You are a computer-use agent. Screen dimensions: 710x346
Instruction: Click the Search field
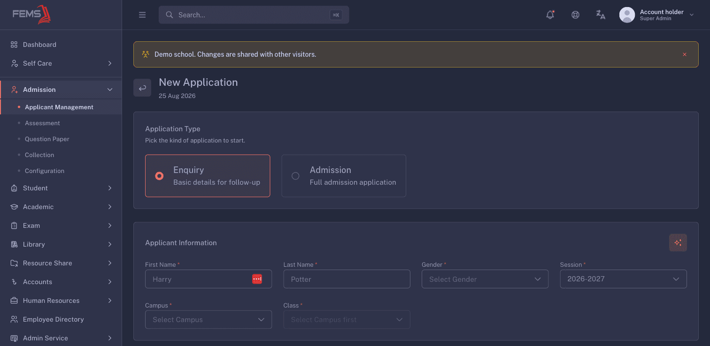(x=254, y=15)
